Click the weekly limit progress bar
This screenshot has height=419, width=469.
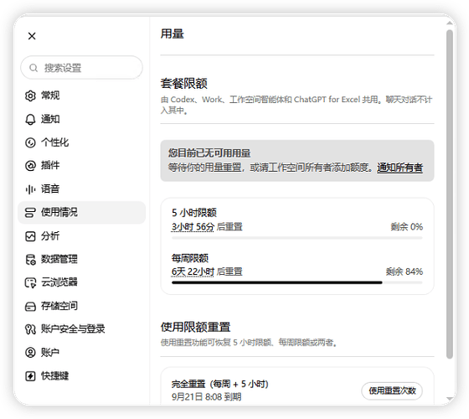coord(297,282)
